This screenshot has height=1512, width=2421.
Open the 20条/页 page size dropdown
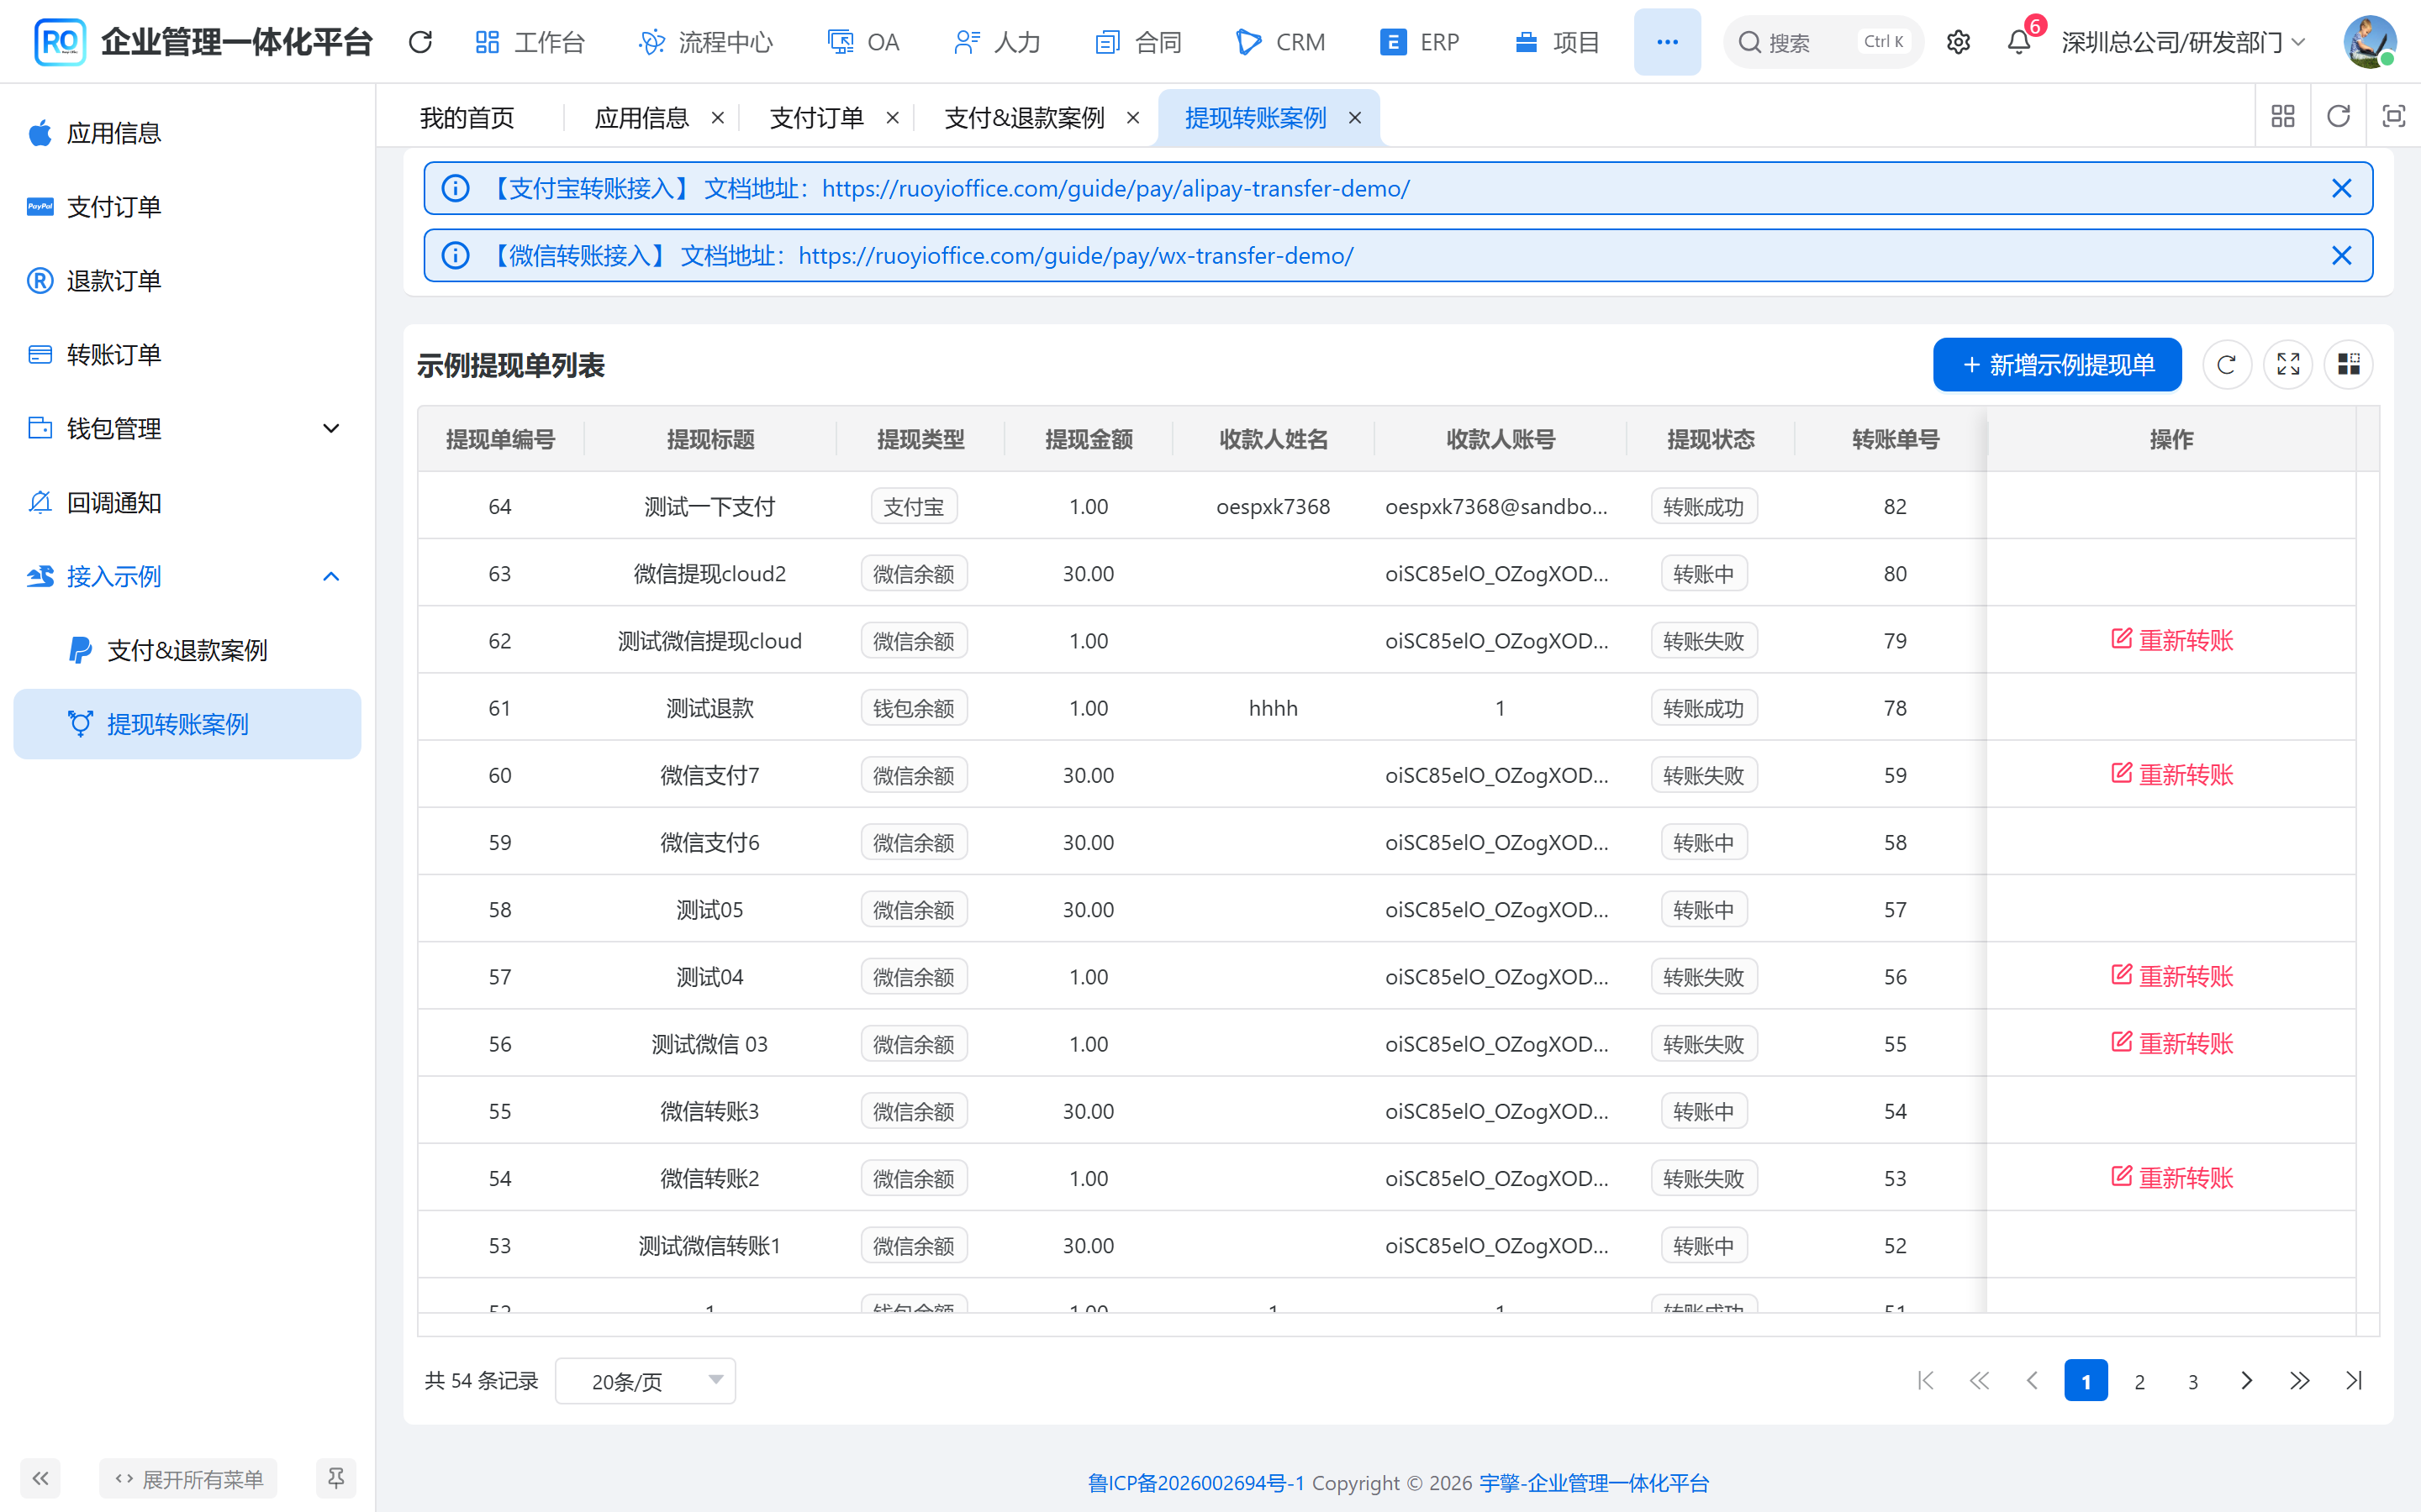pyautogui.click(x=646, y=1381)
